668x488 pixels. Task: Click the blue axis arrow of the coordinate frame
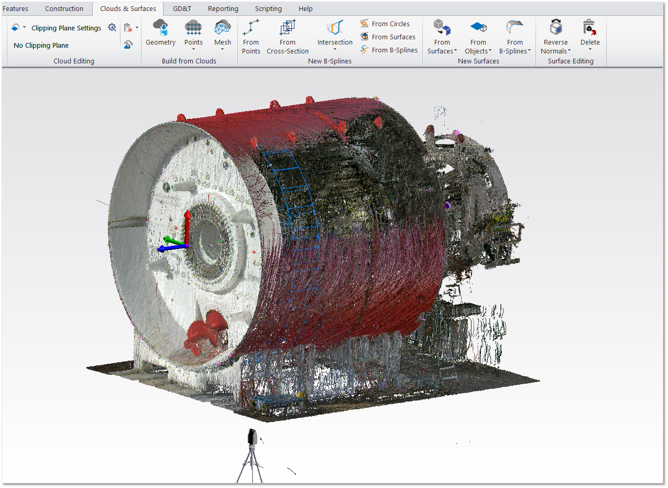click(x=171, y=248)
